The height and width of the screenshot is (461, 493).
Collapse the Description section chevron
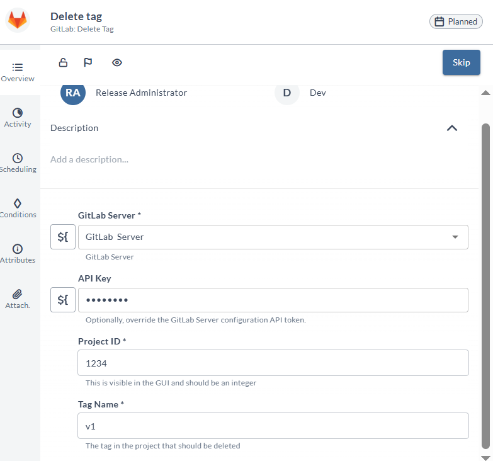point(452,128)
